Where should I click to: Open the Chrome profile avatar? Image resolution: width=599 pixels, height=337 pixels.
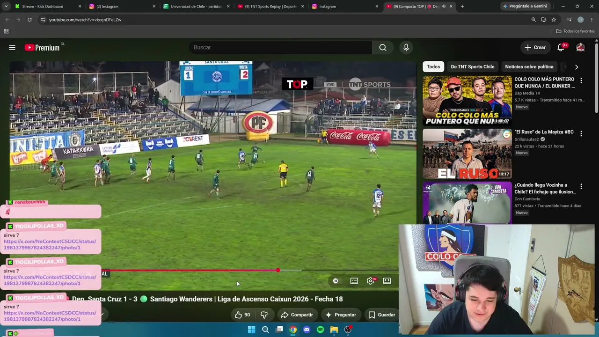click(x=580, y=20)
